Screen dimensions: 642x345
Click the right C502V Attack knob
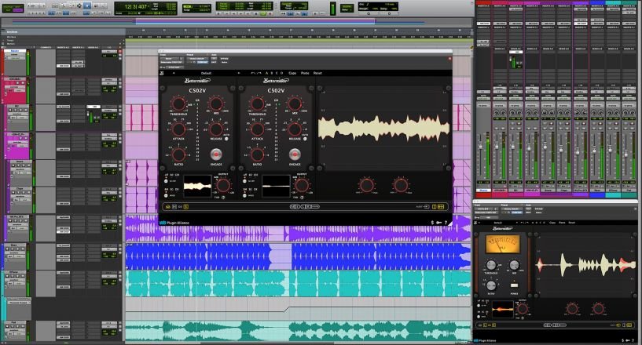coord(257,129)
